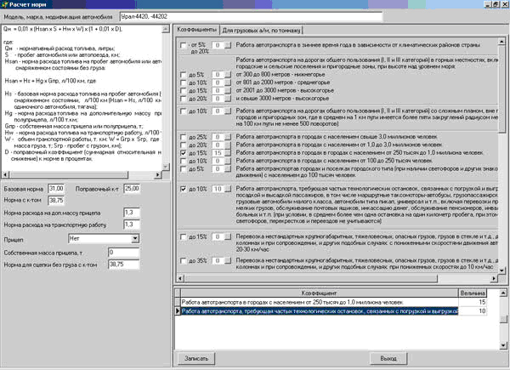Click coefficients list right scroll arrow
Viewport: 510px width, 370px height.
[x=494, y=278]
